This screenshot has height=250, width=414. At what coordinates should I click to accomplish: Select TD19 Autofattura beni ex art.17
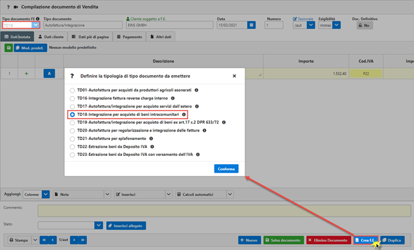pyautogui.click(x=72, y=122)
